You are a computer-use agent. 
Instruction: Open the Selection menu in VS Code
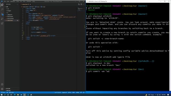pyautogui.click(x=13, y=1)
